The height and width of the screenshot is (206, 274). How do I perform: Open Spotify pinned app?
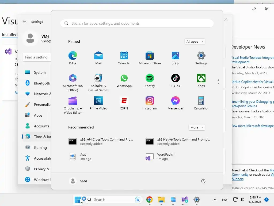pos(150,80)
